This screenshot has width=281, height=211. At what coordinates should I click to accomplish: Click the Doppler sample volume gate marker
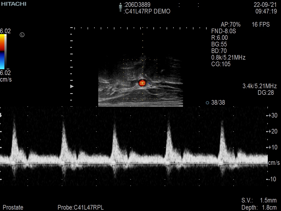pos(142,83)
